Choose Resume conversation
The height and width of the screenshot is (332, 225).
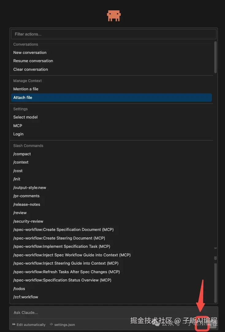tap(33, 61)
